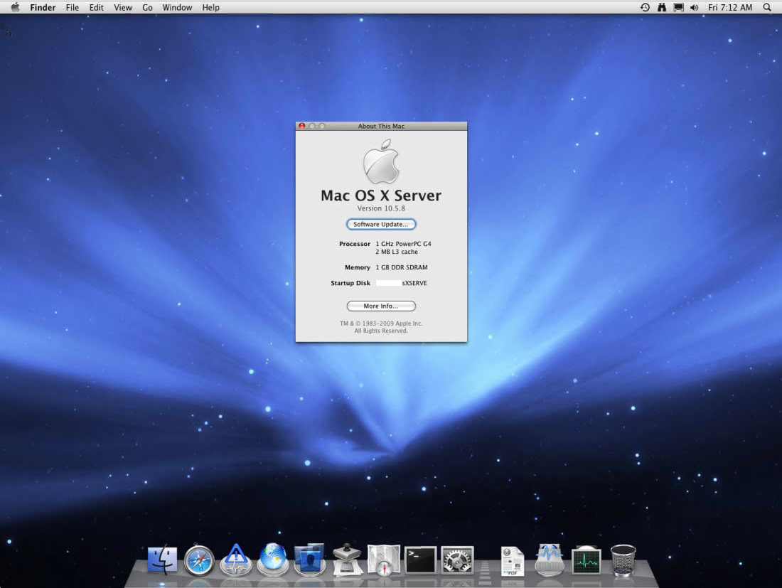The height and width of the screenshot is (588, 782).
Task: Open System Image Utility in dock
Action: [347, 560]
